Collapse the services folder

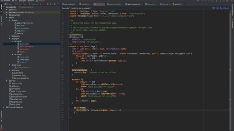pyautogui.click(x=10, y=65)
